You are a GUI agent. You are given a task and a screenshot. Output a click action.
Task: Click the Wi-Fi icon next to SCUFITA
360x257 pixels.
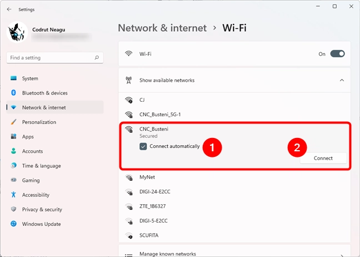(x=129, y=235)
